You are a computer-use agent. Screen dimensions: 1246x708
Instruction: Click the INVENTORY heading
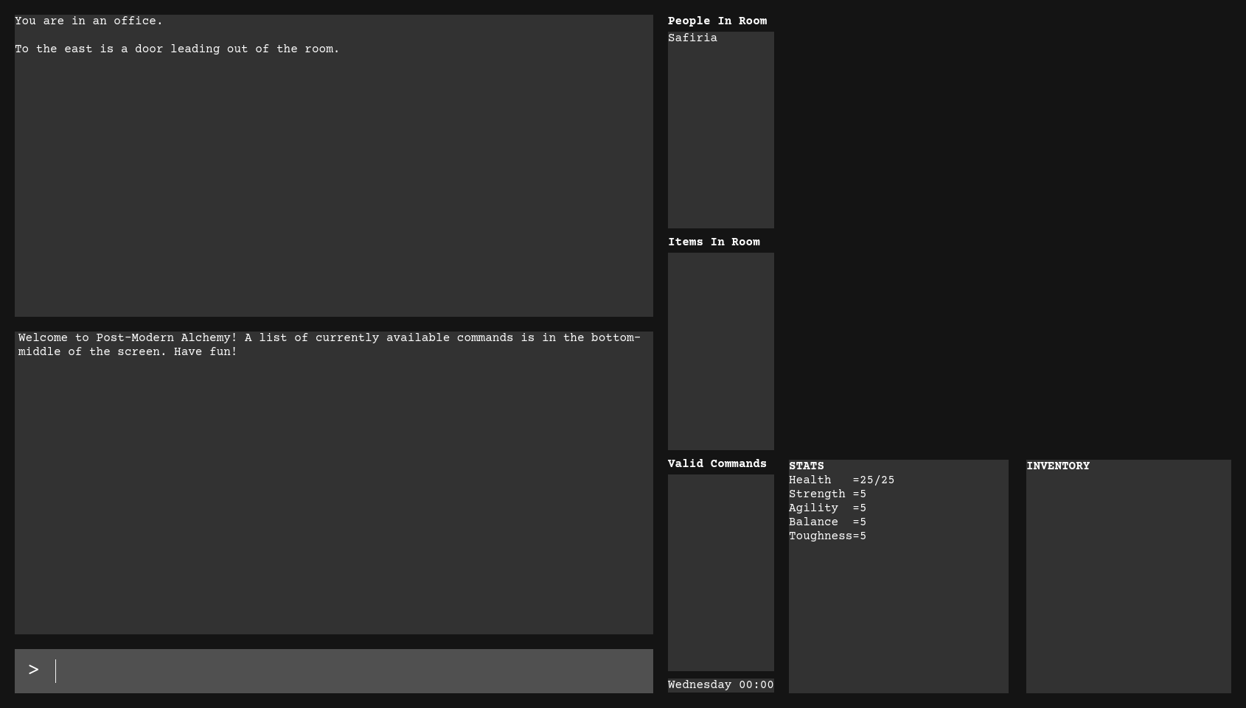tap(1057, 466)
